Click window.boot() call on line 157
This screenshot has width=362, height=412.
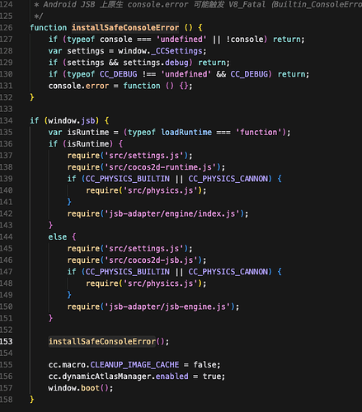pyautogui.click(x=81, y=388)
